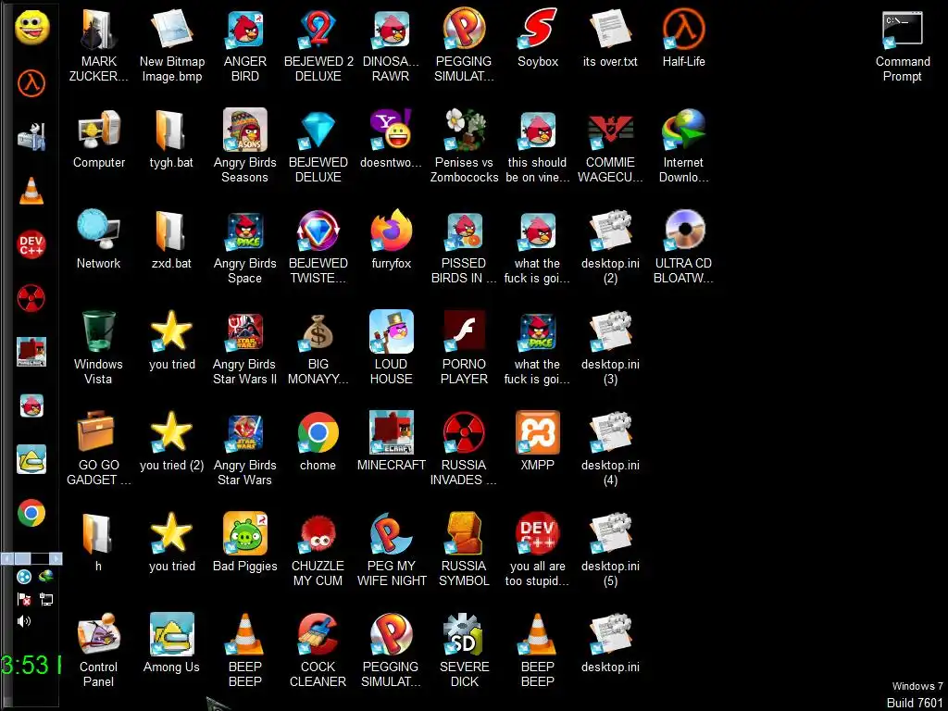Click the taskbar scroll left arrow
Viewport: 948px width, 711px height.
[6, 558]
